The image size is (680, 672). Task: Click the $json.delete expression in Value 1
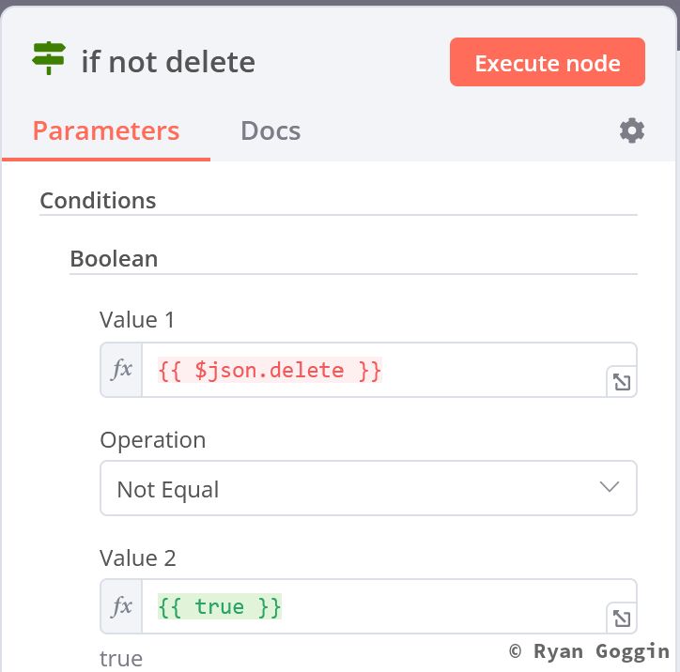pyautogui.click(x=270, y=370)
